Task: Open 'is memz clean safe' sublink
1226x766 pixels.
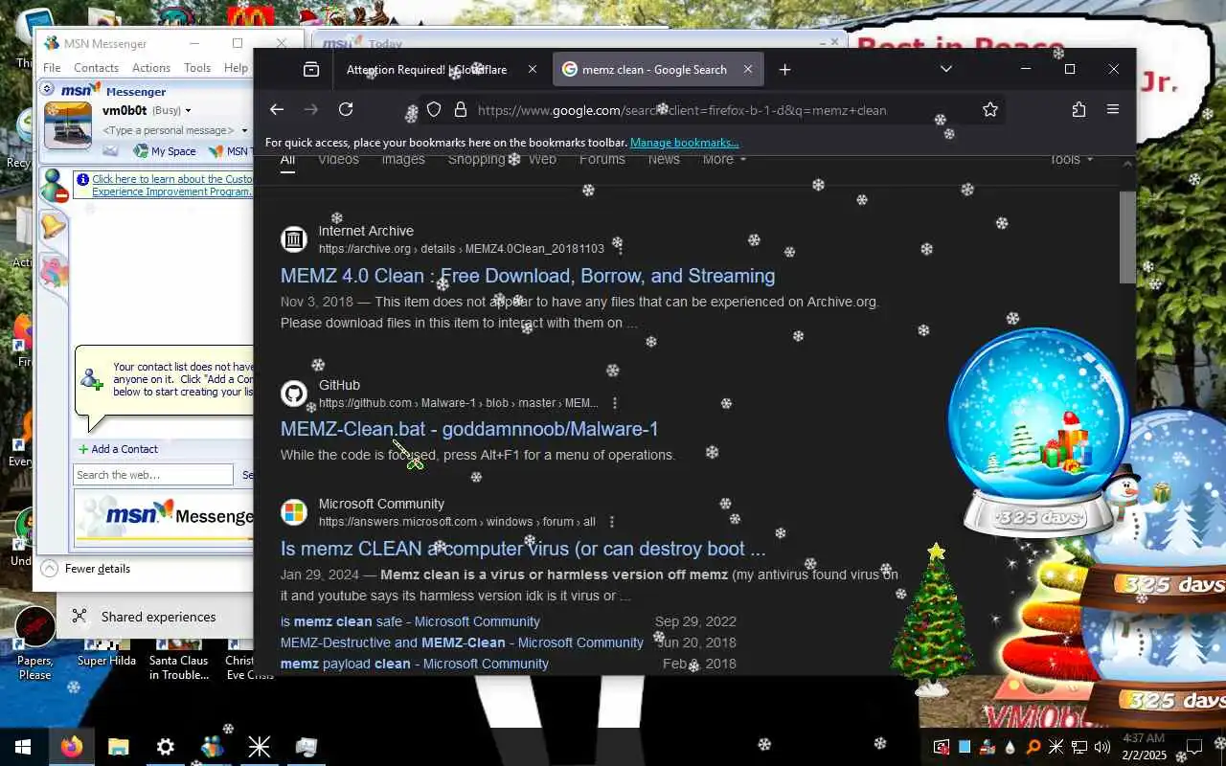Action: 410,621
